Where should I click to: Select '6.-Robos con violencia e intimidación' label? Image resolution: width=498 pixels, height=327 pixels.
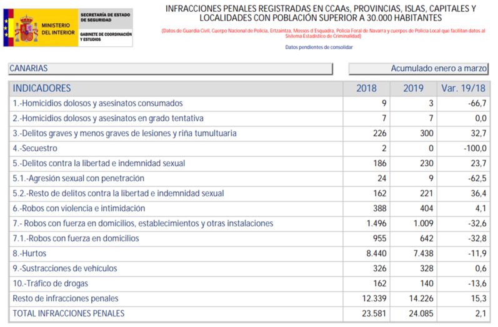pyautogui.click(x=79, y=208)
